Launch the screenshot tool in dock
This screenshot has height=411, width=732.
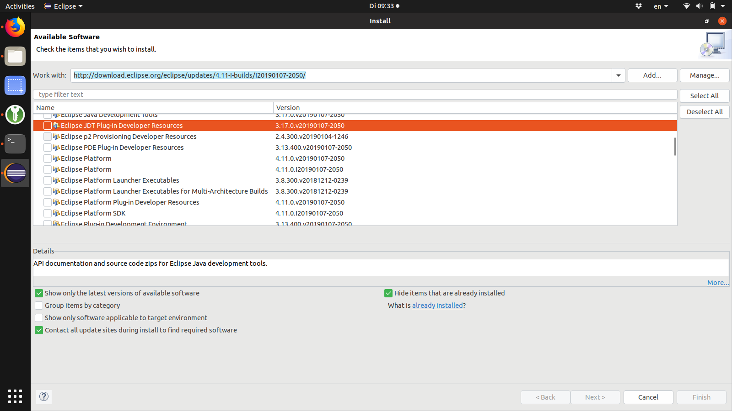15,85
